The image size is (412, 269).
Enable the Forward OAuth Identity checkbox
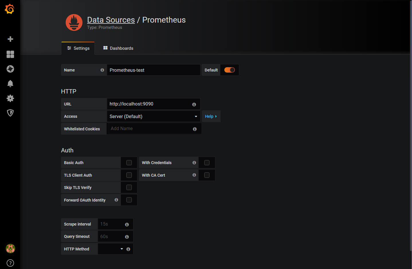[x=129, y=200]
